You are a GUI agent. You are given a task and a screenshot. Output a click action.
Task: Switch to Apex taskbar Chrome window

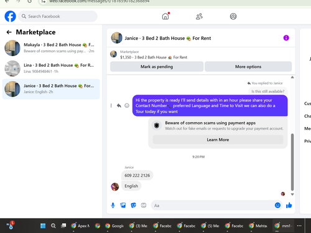pos(80,226)
